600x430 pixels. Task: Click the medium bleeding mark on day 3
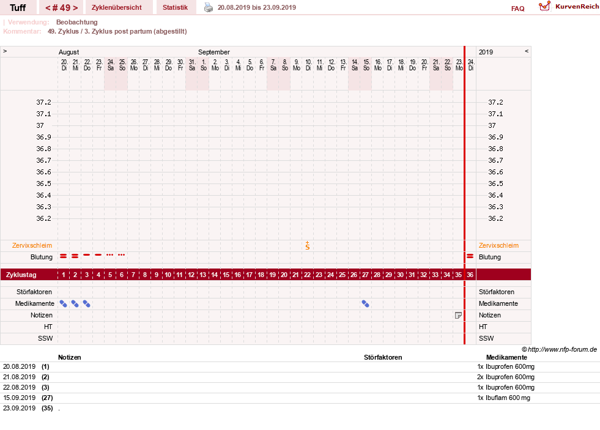pos(87,255)
